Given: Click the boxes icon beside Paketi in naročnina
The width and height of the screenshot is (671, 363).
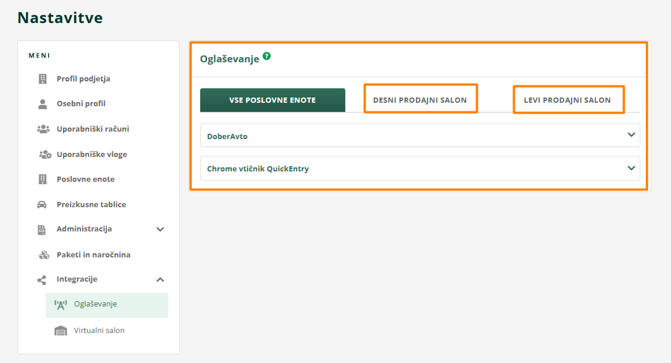Looking at the screenshot, I should [44, 255].
